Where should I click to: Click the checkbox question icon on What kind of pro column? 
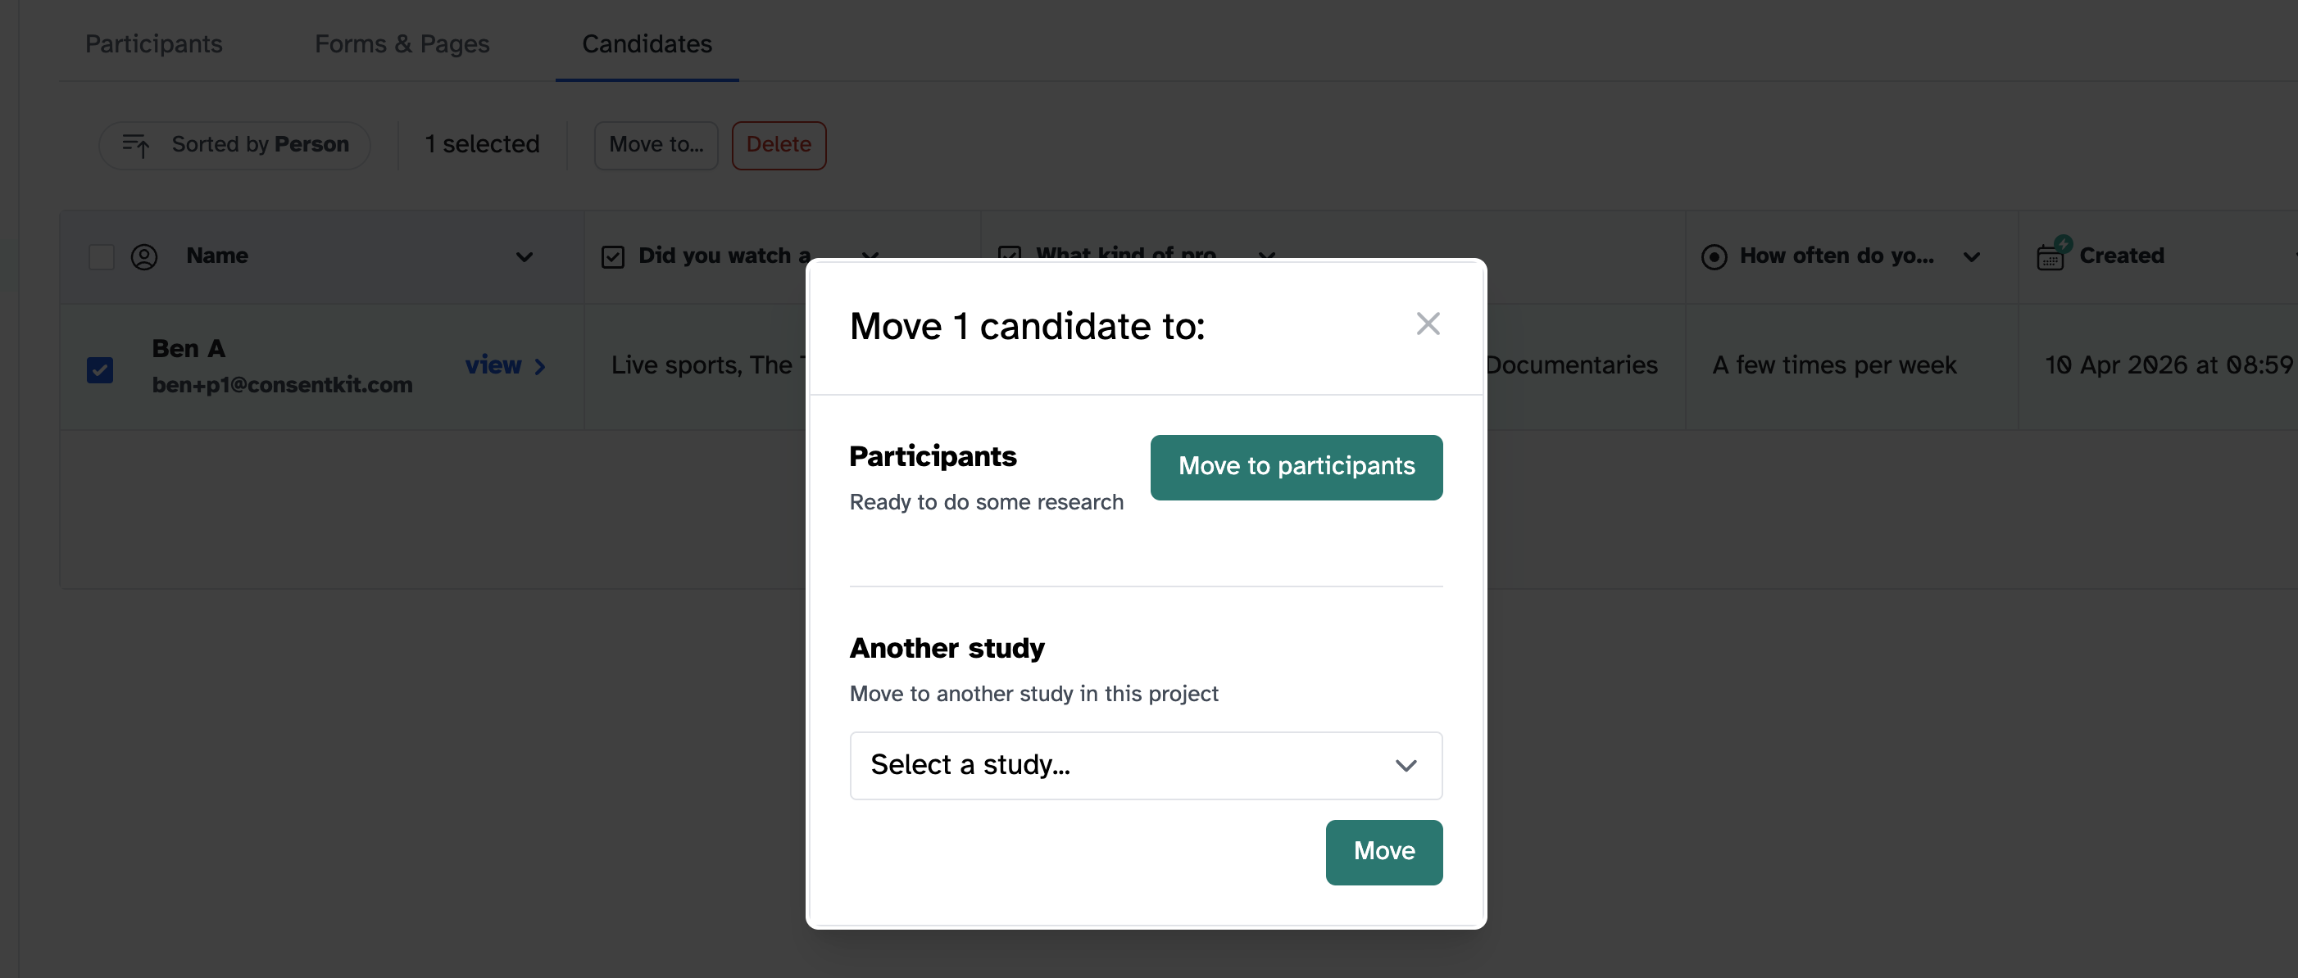point(1010,256)
